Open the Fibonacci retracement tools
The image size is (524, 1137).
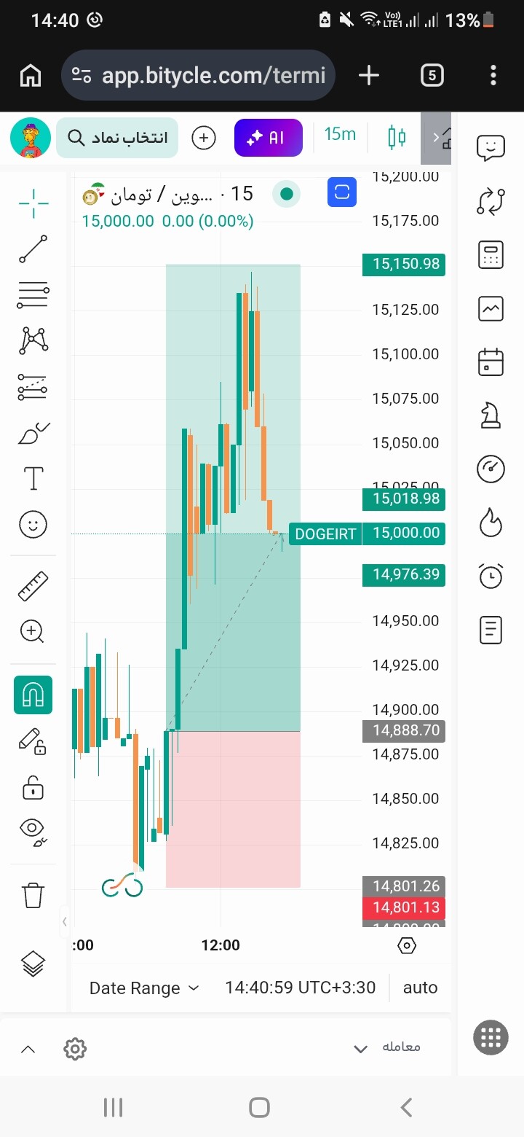[33, 294]
